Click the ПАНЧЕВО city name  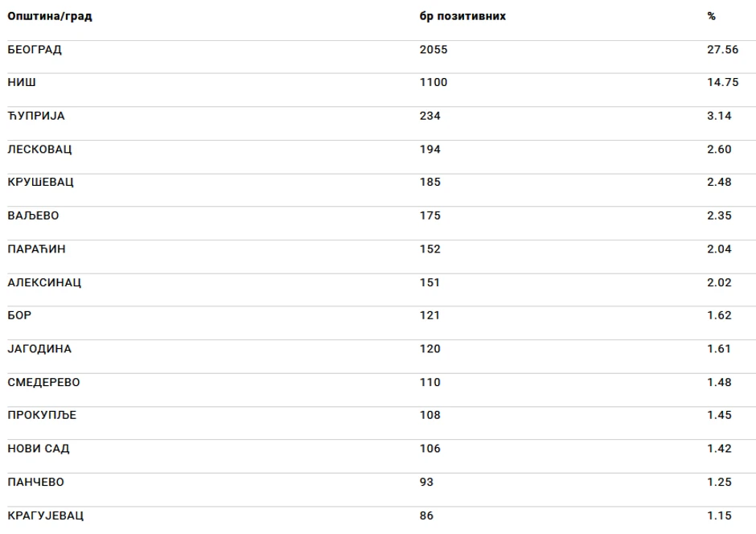[36, 482]
